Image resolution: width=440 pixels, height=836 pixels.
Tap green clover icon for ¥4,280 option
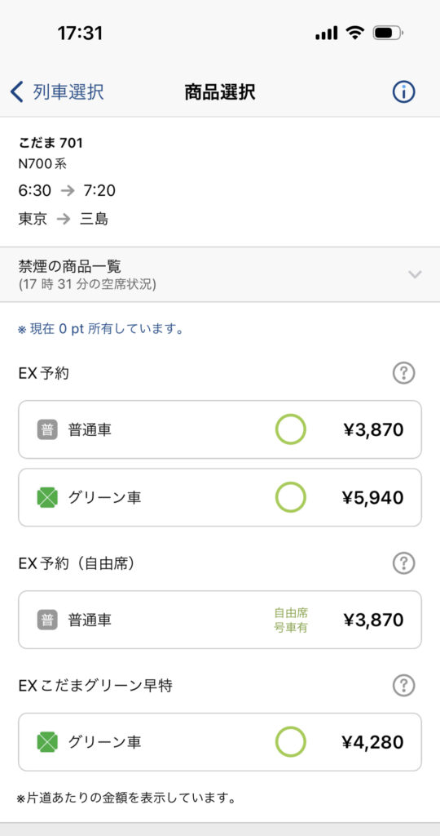click(47, 742)
